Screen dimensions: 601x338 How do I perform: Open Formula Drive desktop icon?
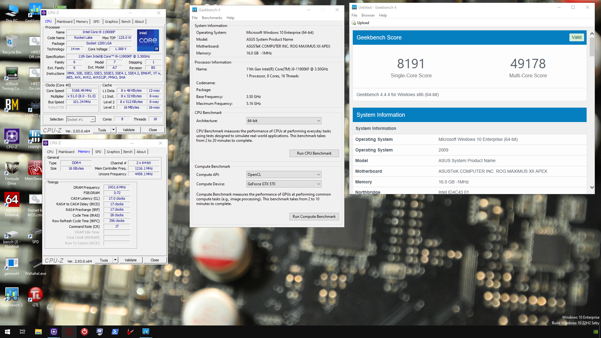(x=12, y=173)
